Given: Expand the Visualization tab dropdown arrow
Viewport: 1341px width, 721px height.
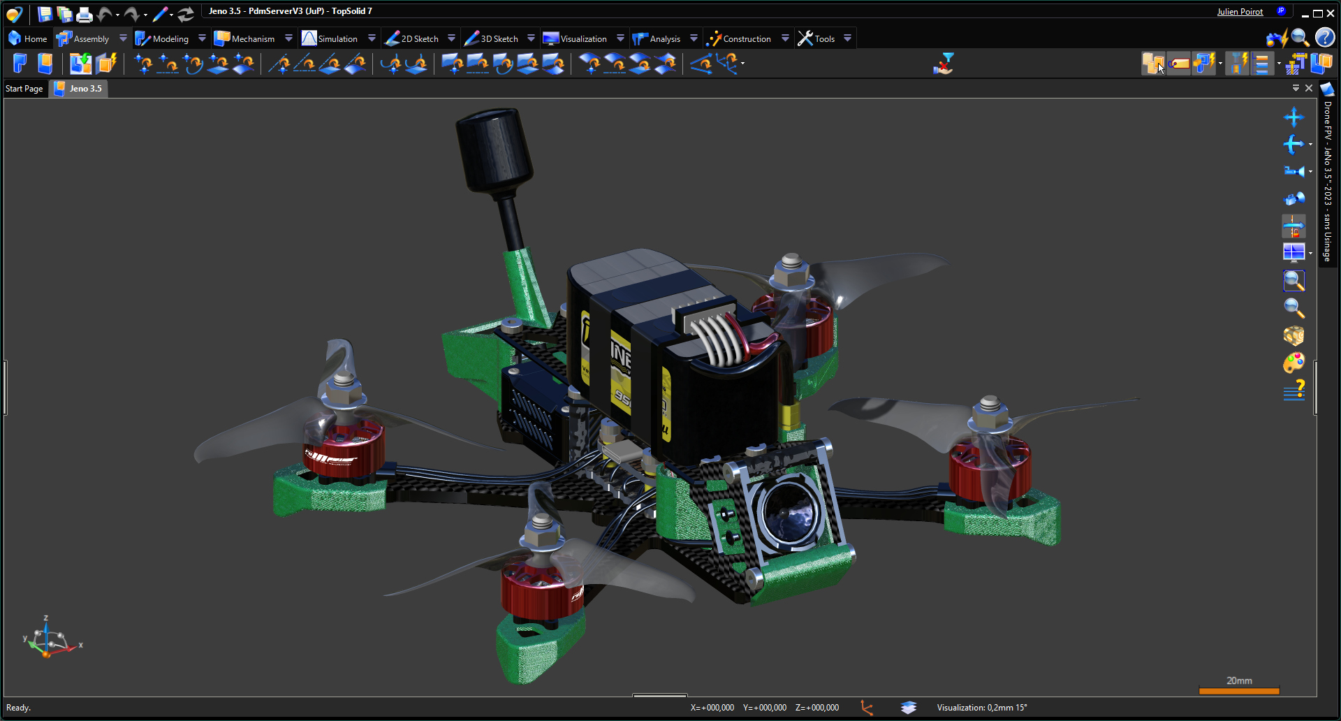Looking at the screenshot, I should click(x=620, y=38).
